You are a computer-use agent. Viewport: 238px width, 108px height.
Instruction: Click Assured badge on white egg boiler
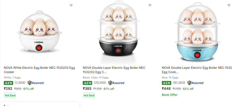click(x=36, y=83)
